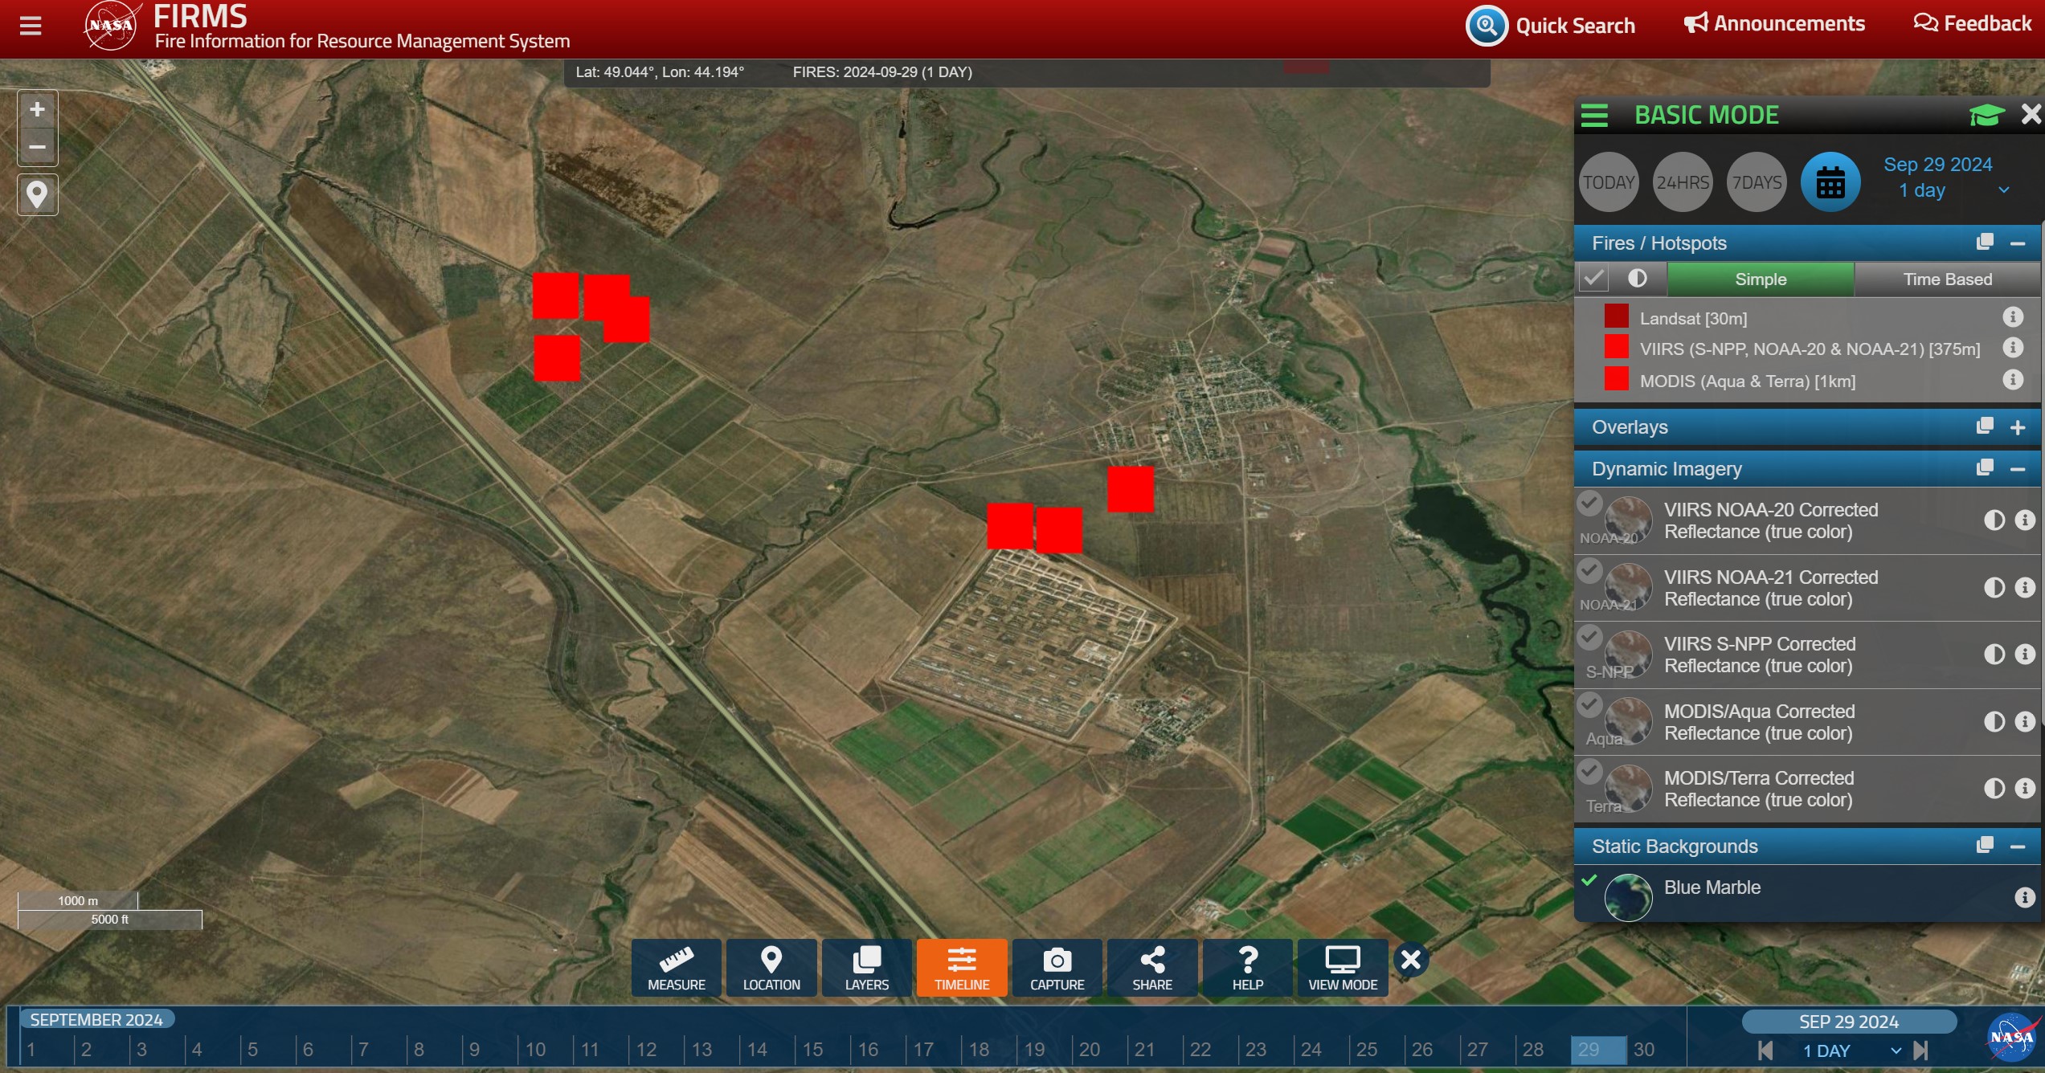Open the LOCATION tool
Screen dimensions: 2045x1073
[771, 968]
